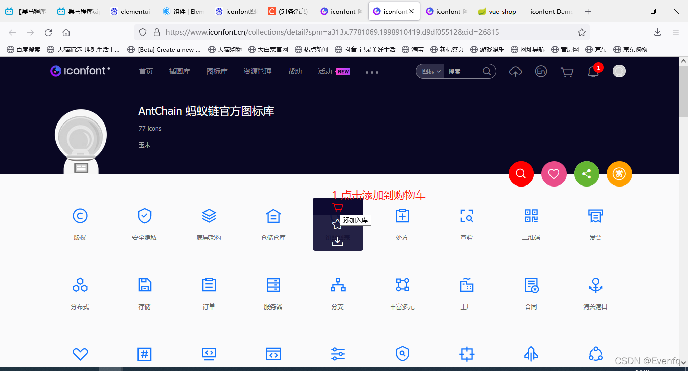
Task: Click the sliders settings icon in bottom row
Action: tap(338, 354)
